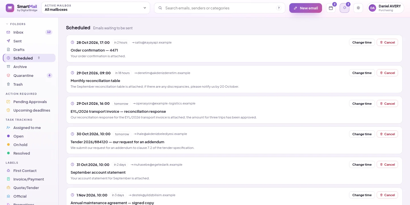Click the First Contact label icon
The width and height of the screenshot is (410, 205).
(x=8, y=171)
